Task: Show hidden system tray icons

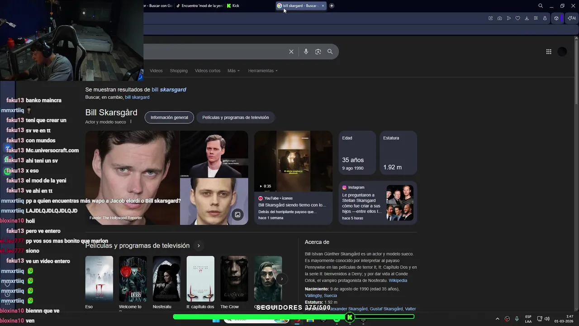Action: pos(498,319)
